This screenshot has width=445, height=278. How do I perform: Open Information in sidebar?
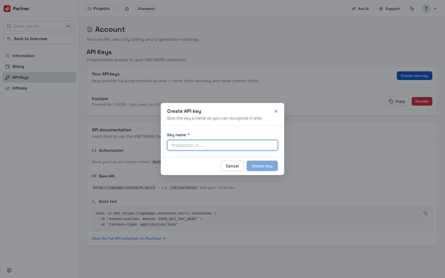[39, 56]
